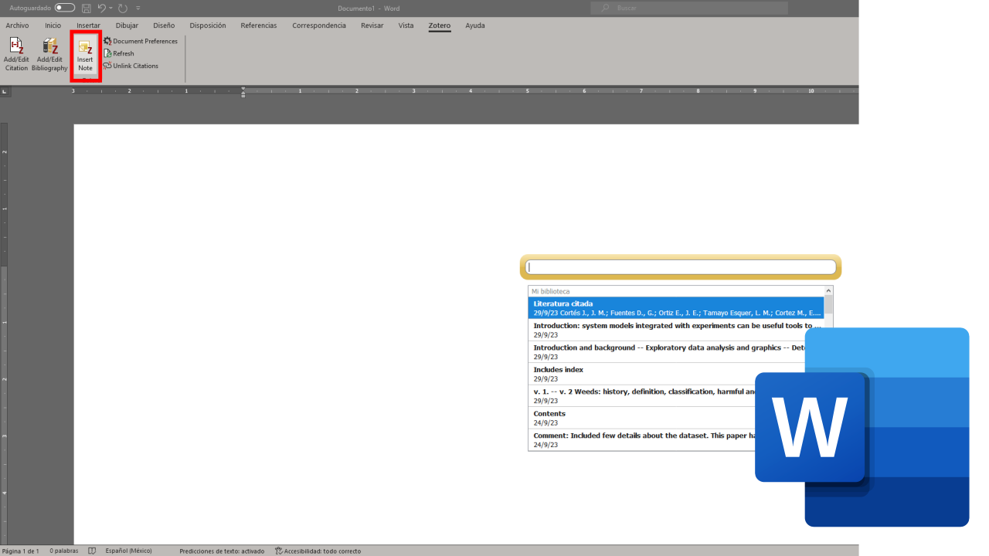Viewport: 989px width, 556px height.
Task: Click the Insert Note icon
Action: [x=85, y=49]
